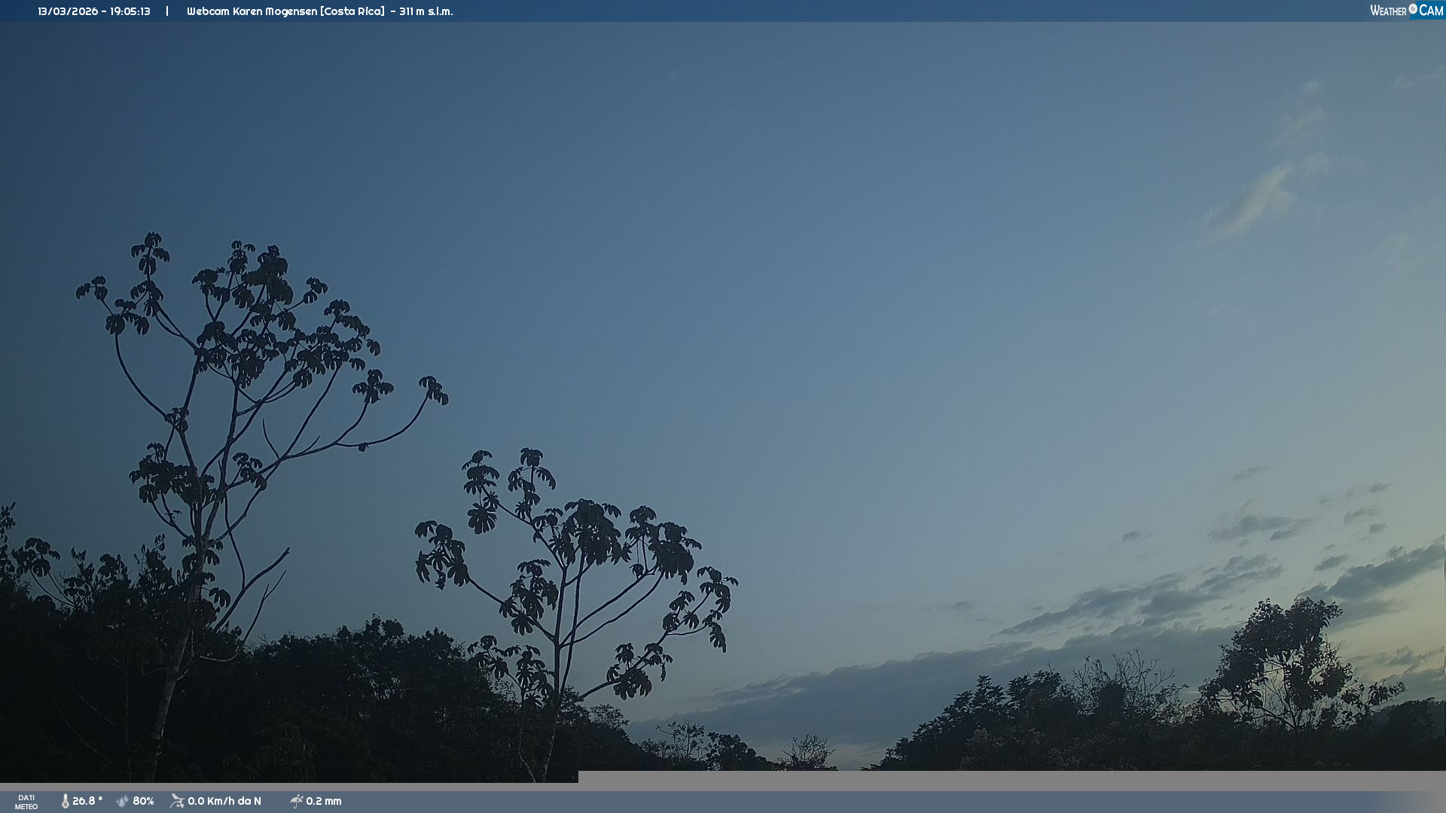Click the humidity water drops icon
1446x813 pixels.
click(123, 801)
